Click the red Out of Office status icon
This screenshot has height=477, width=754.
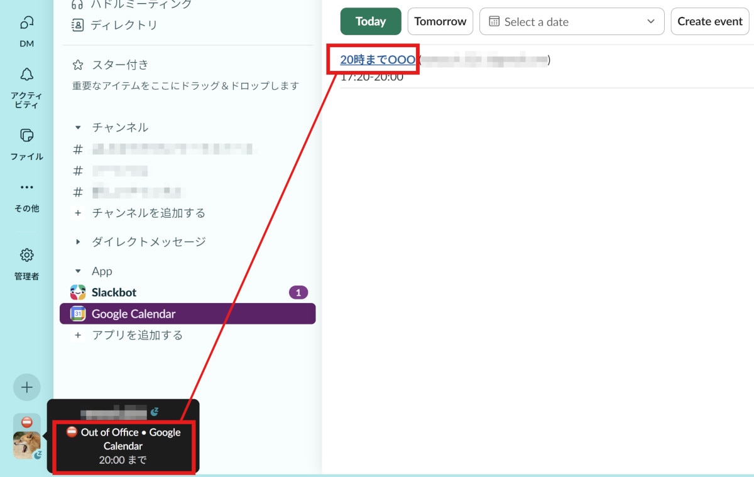tap(26, 422)
